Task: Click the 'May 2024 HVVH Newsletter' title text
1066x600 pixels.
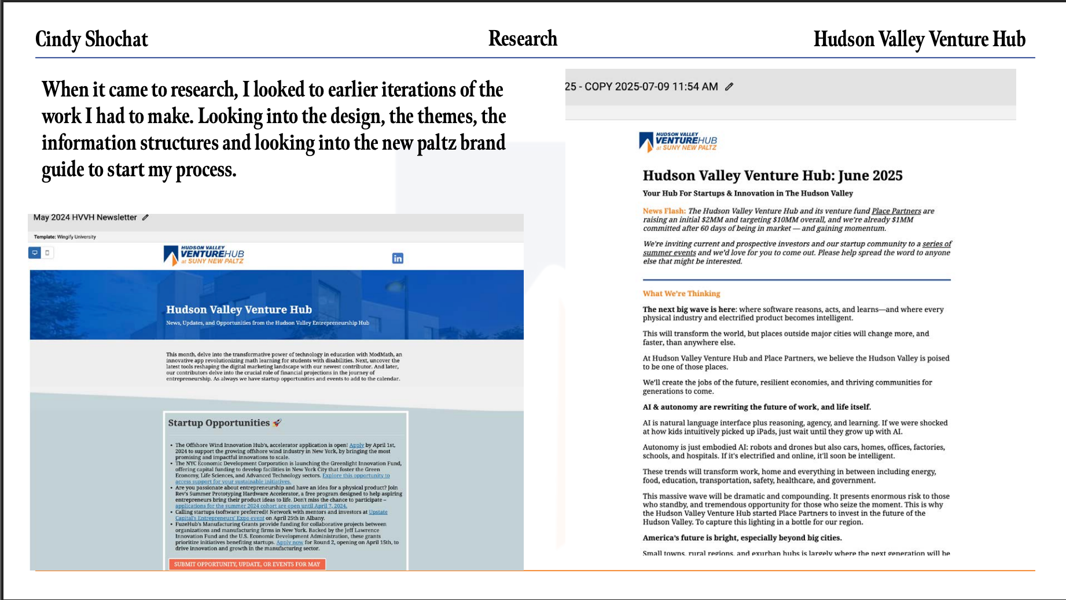Action: 85,217
